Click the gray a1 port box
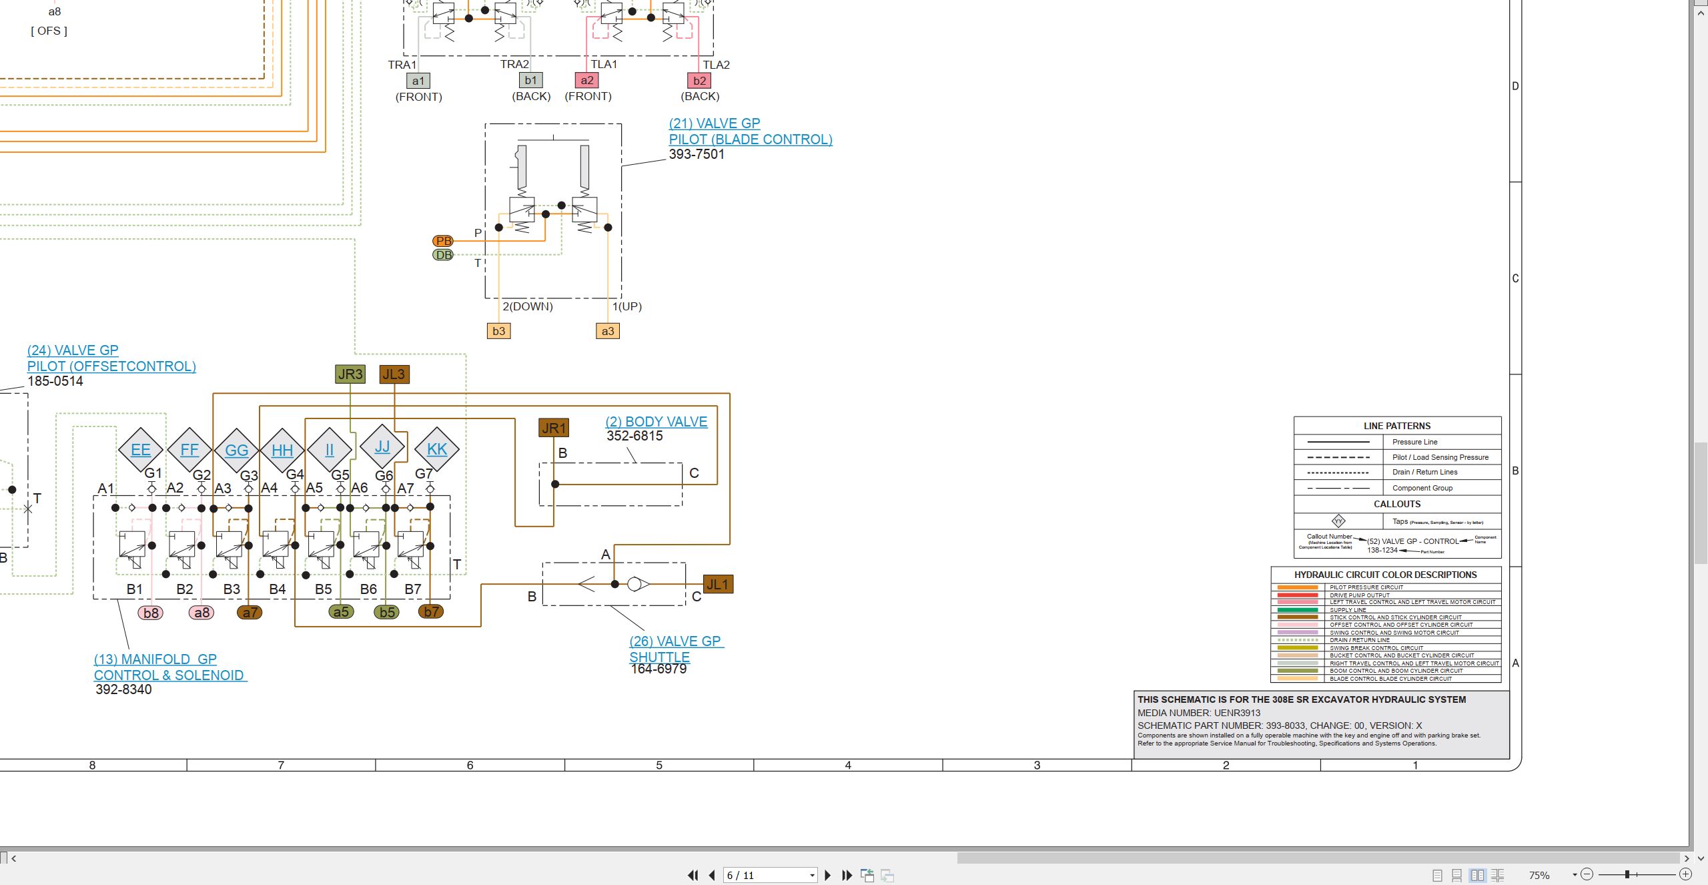Screen dimensions: 1708x885 pyautogui.click(x=418, y=81)
